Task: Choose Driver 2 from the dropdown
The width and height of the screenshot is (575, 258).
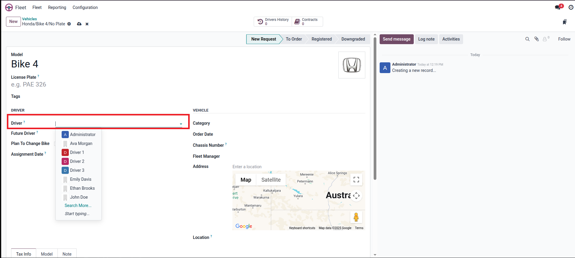Action: pos(78,161)
